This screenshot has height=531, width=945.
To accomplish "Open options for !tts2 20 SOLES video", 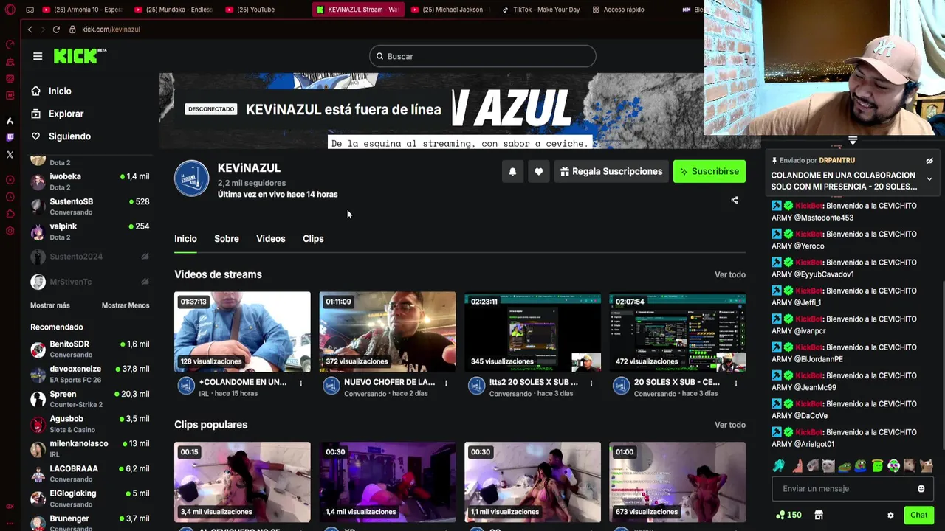I will point(591,383).
